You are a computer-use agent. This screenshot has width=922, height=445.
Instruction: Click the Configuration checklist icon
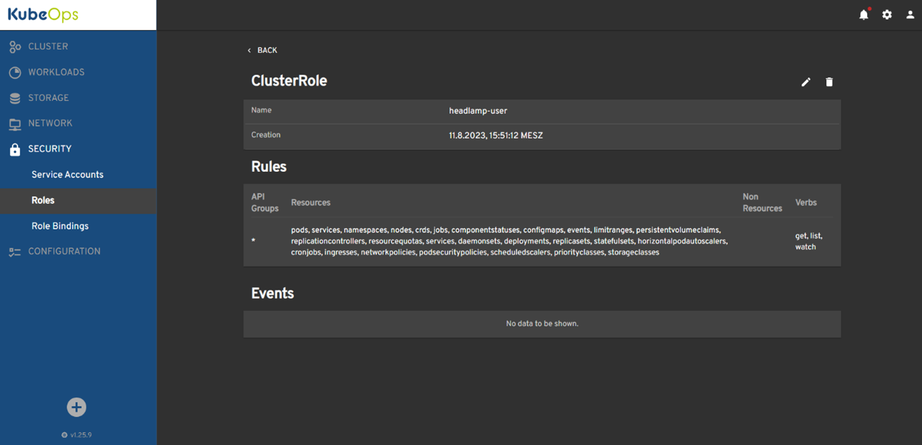pyautogui.click(x=15, y=252)
